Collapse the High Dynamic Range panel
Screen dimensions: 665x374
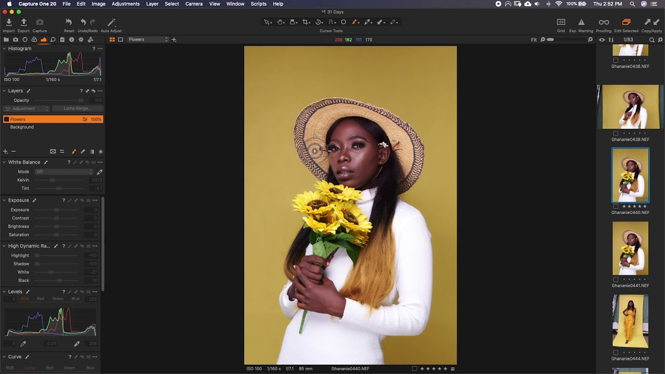point(4,246)
